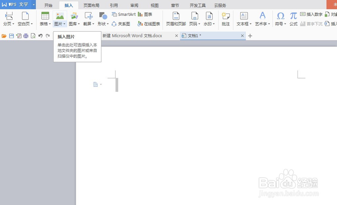Switch to the 章节 ribbon tab
The height and width of the screenshot is (205, 337).
(175, 5)
